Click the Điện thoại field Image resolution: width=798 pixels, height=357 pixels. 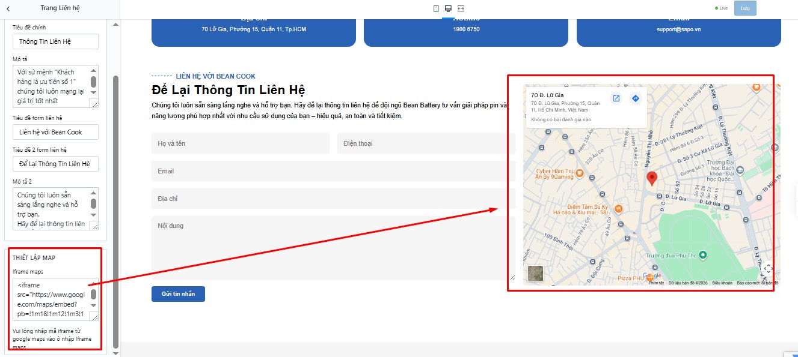pyautogui.click(x=426, y=143)
